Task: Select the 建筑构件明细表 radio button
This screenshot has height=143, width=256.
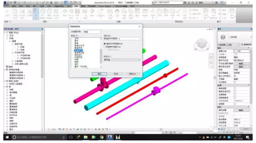Action: tap(105, 44)
